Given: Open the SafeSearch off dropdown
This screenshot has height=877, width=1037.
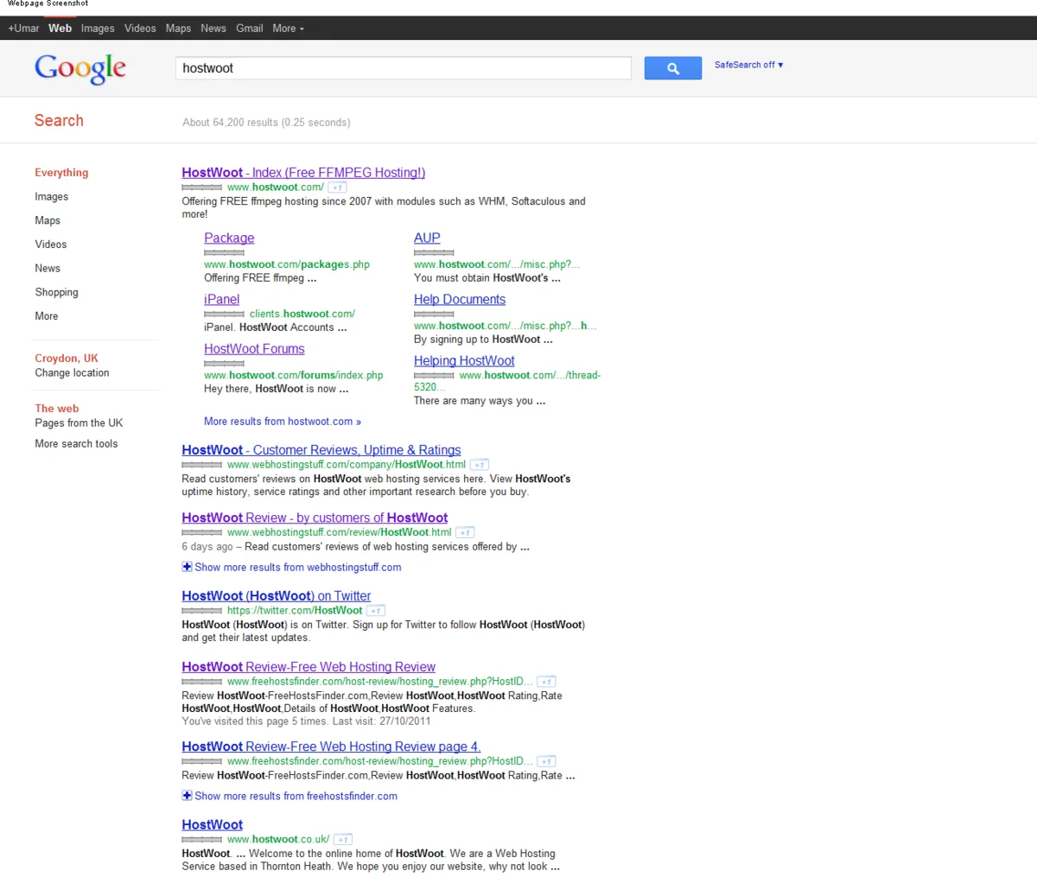Looking at the screenshot, I should coord(748,65).
